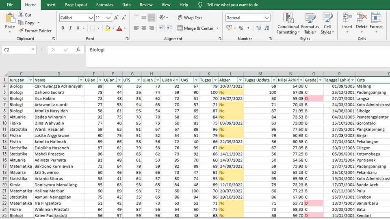The width and height of the screenshot is (390, 219).
Task: Open the File tab
Action: click(10, 5)
